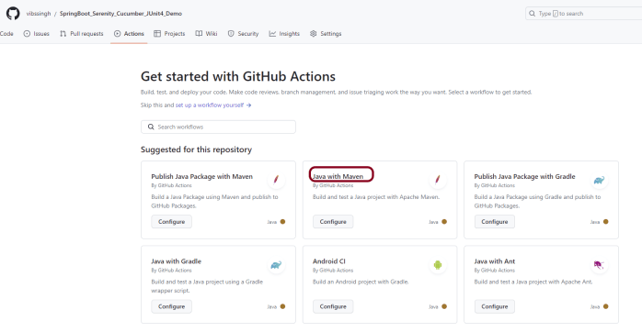Click 'Publish Java Package with Gradle' title
Viewport: 642px width, 332px height.
coord(524,176)
